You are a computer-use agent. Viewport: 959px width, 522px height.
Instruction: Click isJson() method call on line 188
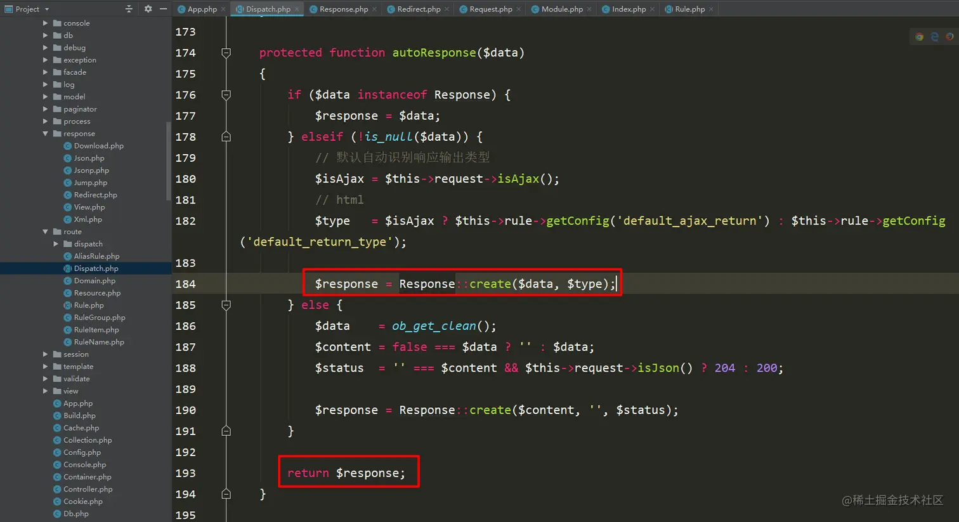point(665,368)
